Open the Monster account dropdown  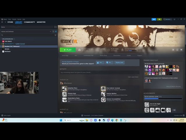[168, 19]
